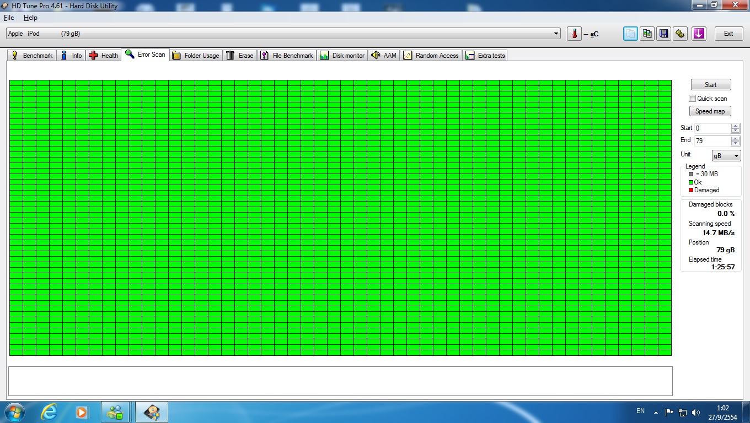Increase the End value with the up arrow
The width and height of the screenshot is (750, 423).
(735, 138)
